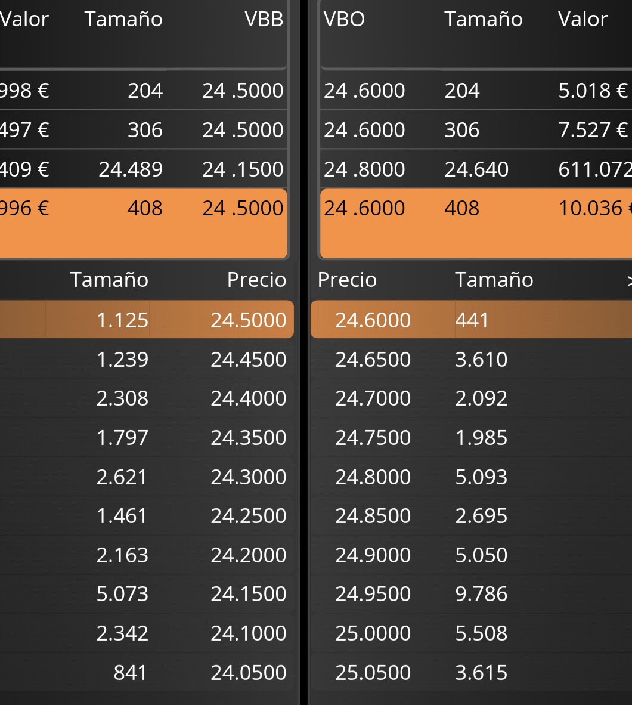Select the lowest bid level 24.0500
Viewport: 632px width, 705px height.
(248, 673)
